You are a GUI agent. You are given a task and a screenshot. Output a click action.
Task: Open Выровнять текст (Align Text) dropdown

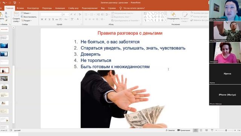tap(121, 17)
